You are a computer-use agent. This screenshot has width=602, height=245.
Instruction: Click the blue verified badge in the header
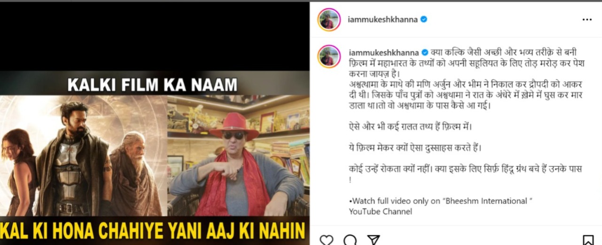423,20
